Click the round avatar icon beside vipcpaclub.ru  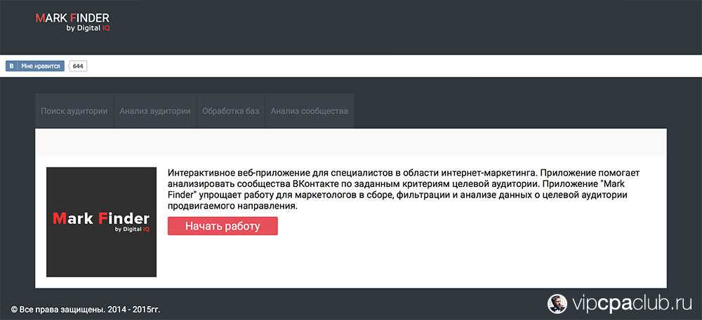coord(557,302)
